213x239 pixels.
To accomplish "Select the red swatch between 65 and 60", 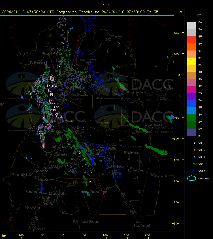I will click(191, 40).
